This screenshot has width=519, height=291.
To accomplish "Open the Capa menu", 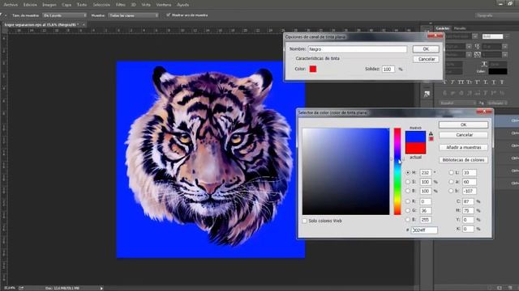I will point(66,5).
